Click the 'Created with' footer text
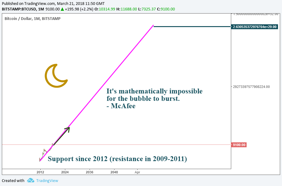Image resolution: width=282 pixels, height=186 pixels. (x=13, y=180)
